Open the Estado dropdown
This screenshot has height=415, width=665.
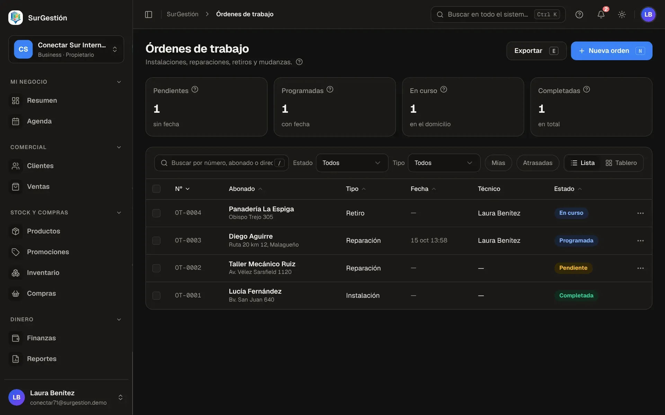coord(352,163)
